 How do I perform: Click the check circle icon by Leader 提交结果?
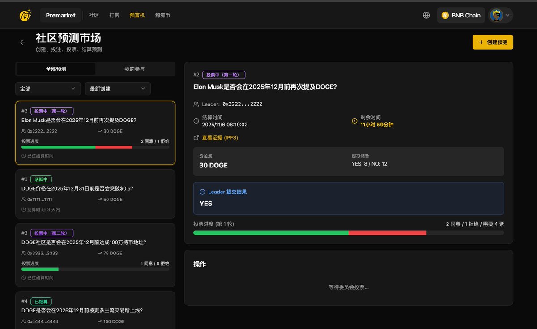(x=202, y=192)
